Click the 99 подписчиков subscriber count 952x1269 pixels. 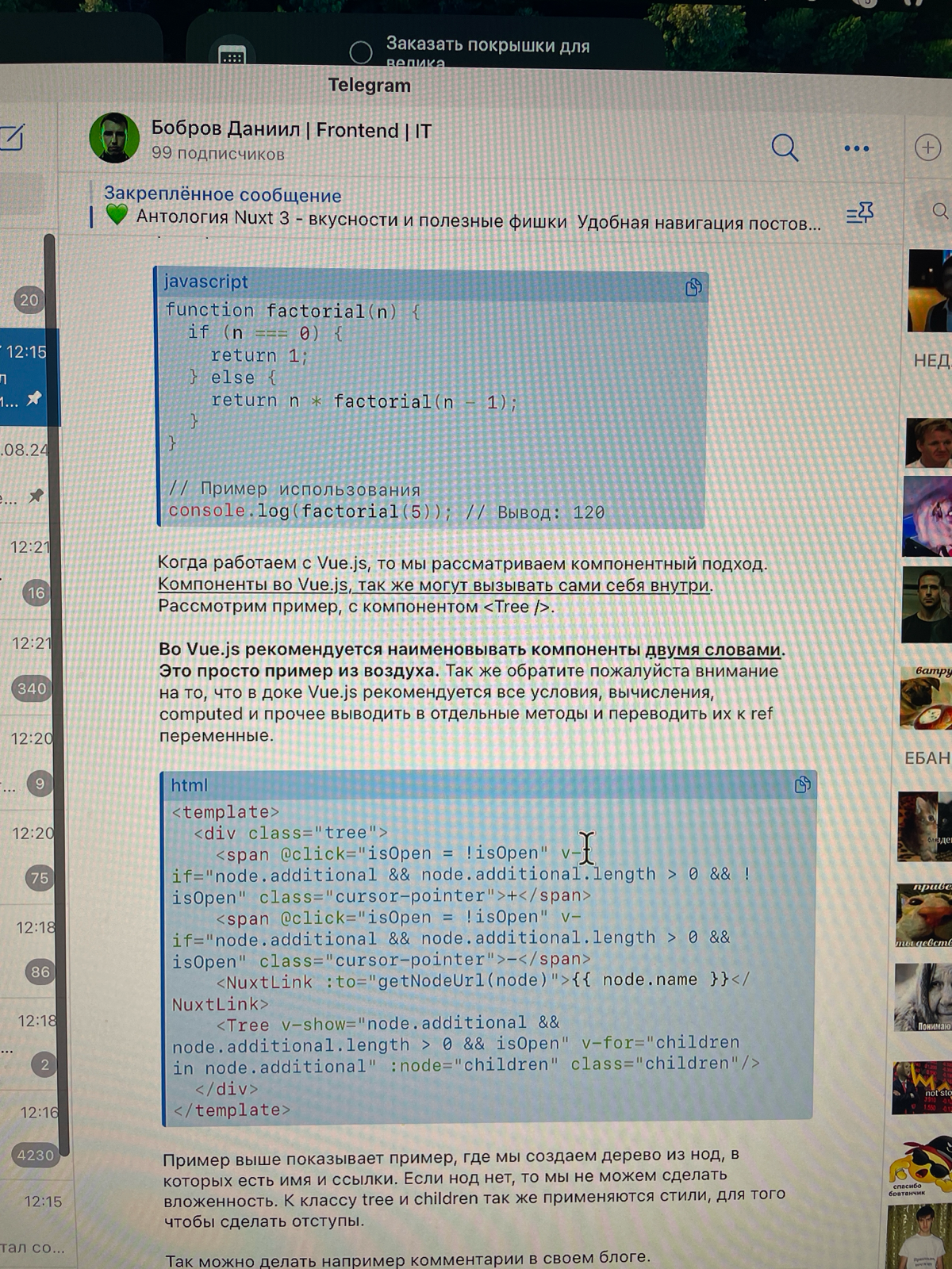click(217, 154)
